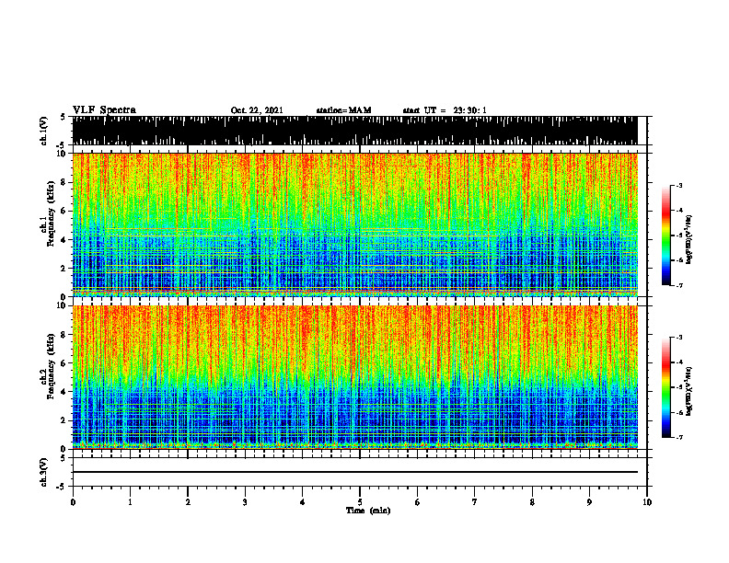This screenshot has height=563, width=729.
Task: Click the ch.2 PSD color scale bar
Action: 665,387
